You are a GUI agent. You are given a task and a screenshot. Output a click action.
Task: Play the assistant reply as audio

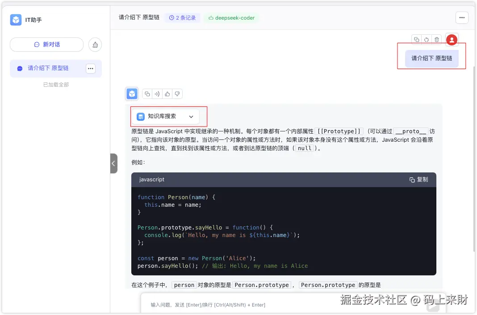[157, 94]
